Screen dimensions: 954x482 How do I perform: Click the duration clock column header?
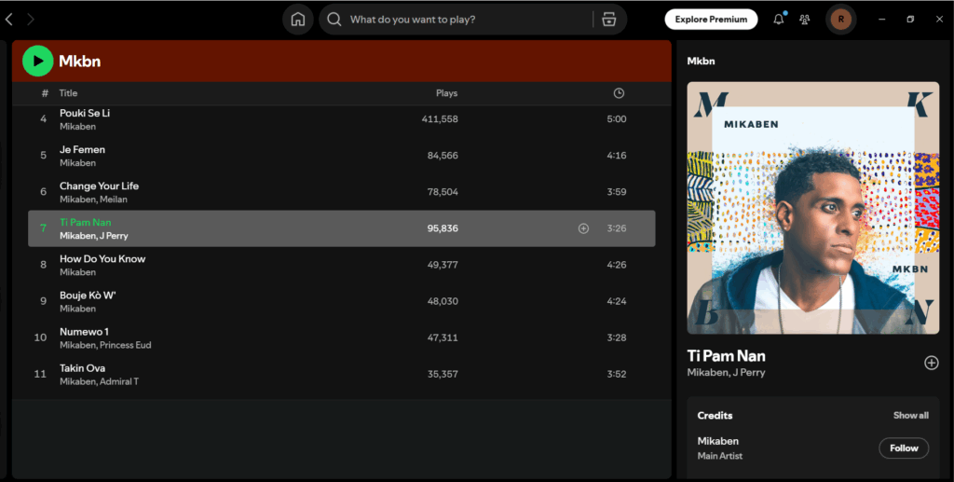click(x=619, y=93)
